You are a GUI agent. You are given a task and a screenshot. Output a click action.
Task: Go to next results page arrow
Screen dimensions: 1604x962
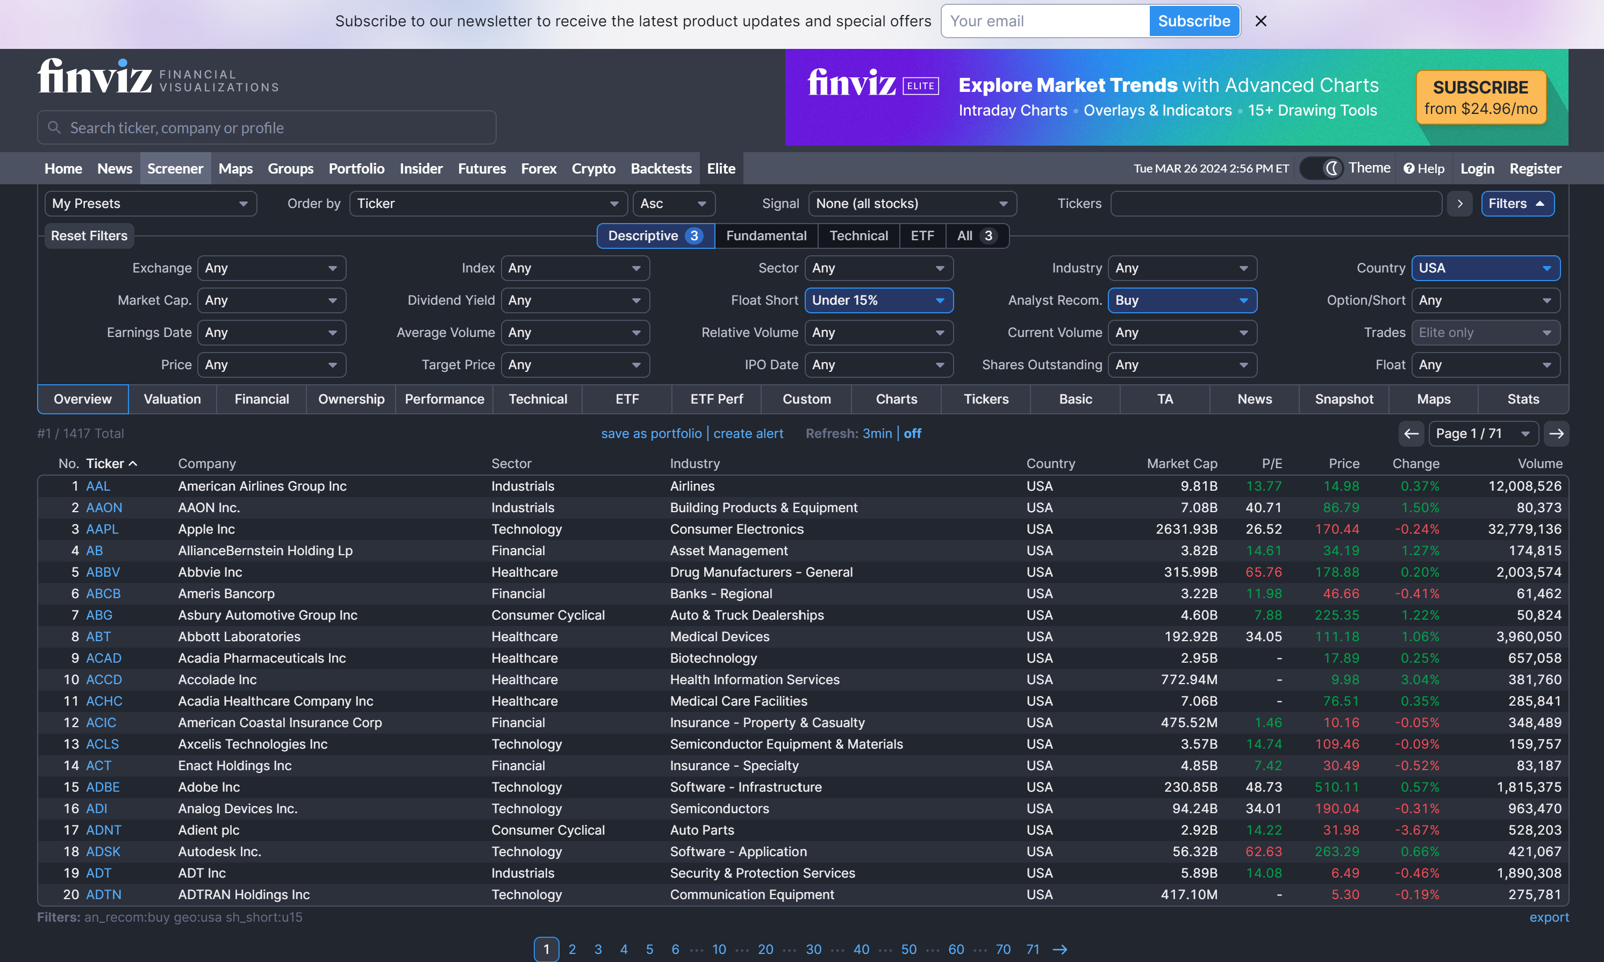click(x=1556, y=434)
